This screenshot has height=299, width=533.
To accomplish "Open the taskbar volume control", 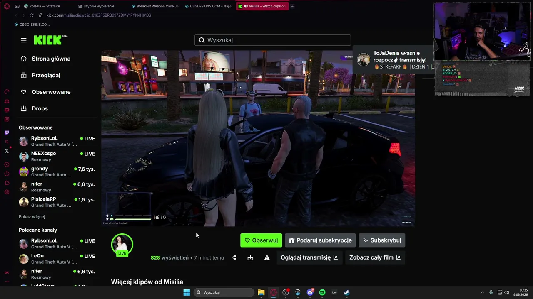I will pos(507,292).
